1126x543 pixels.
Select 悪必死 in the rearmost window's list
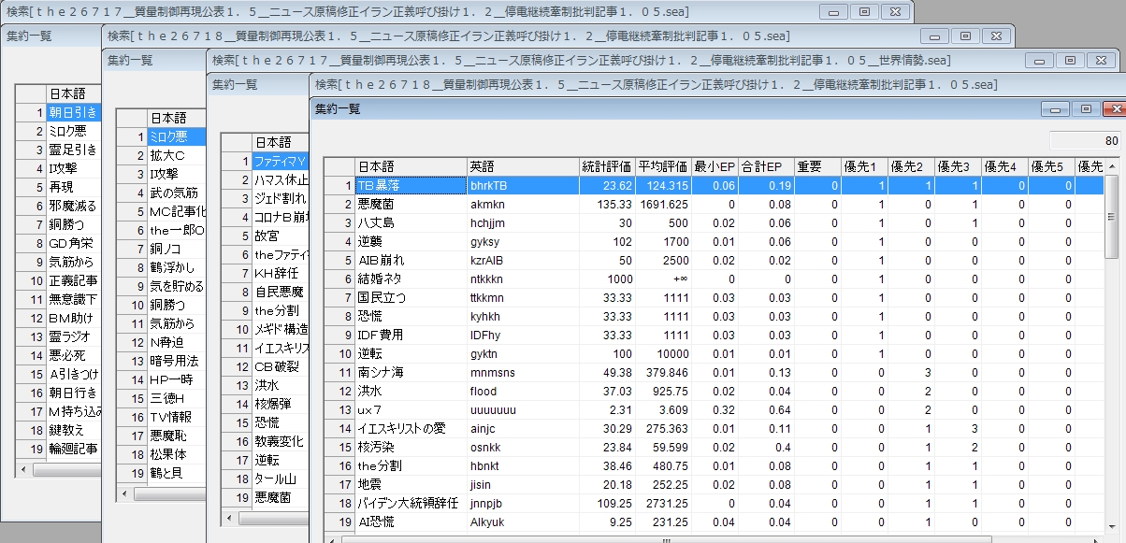point(72,355)
